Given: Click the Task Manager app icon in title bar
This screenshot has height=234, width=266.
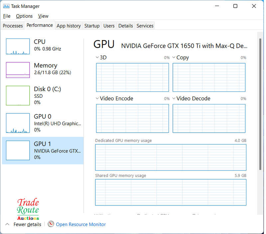Looking at the screenshot, I should [x=6, y=6].
